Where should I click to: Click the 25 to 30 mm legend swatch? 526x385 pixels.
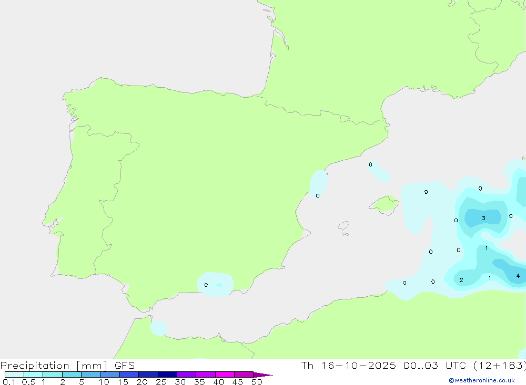click(167, 374)
